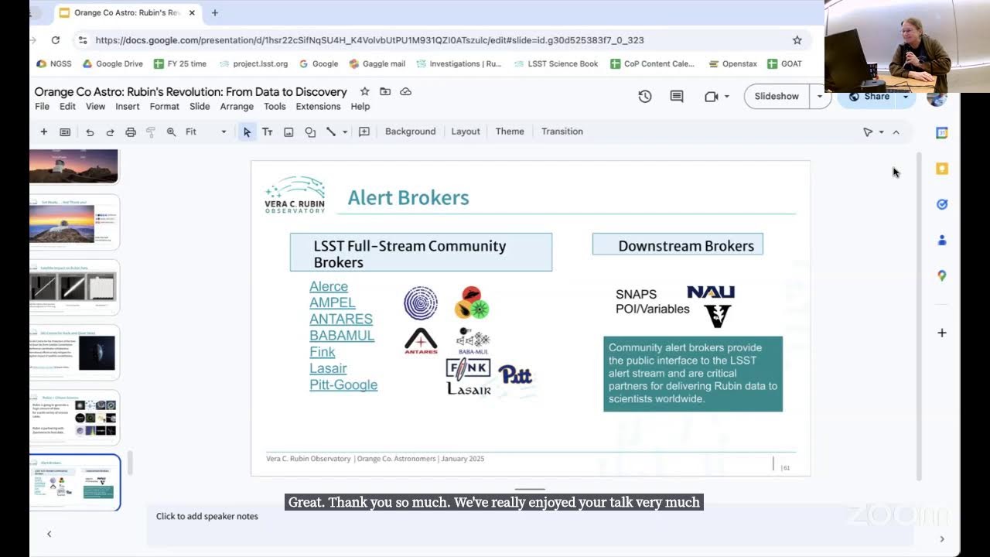Follow the ANTARES link on slide
990x557 pixels.
(x=341, y=319)
